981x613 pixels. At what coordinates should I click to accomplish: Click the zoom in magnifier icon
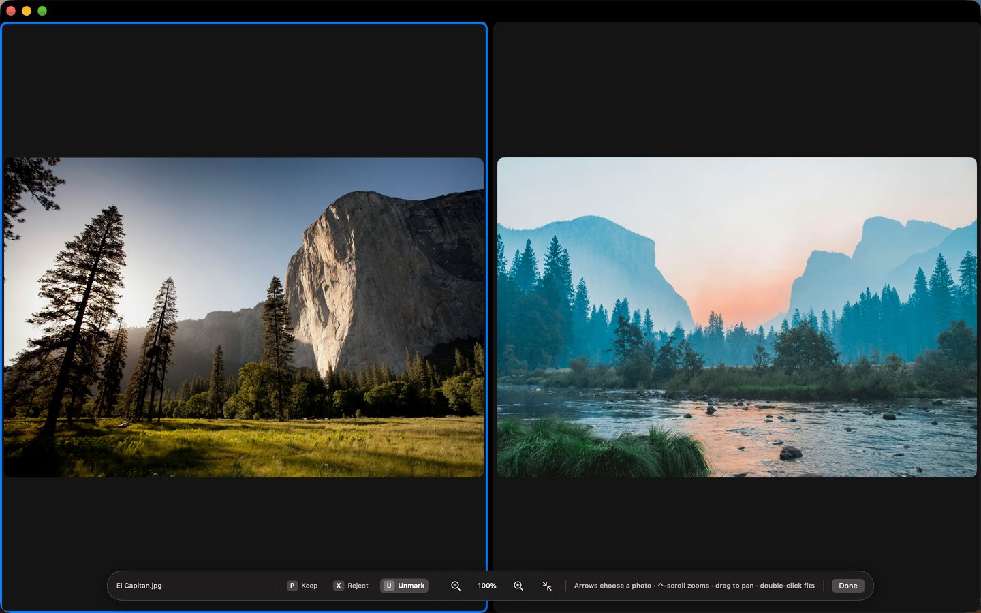518,586
